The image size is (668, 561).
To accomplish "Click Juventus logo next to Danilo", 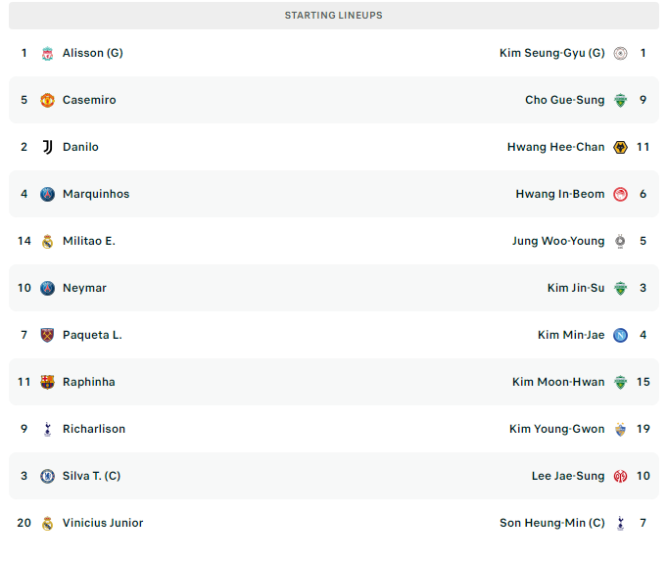I will 47,147.
